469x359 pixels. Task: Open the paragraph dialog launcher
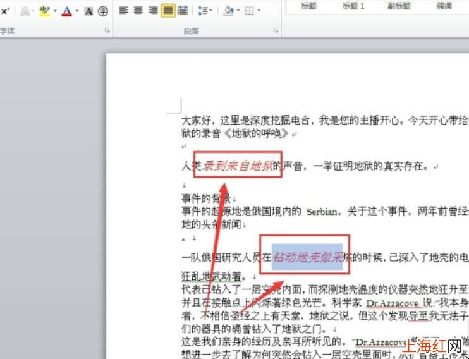tap(276, 31)
